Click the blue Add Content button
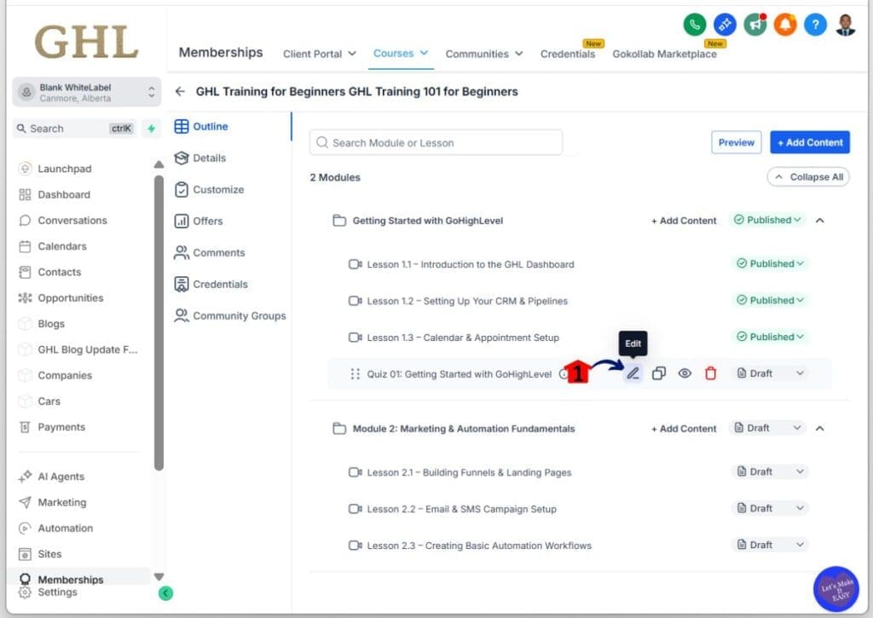 809,142
